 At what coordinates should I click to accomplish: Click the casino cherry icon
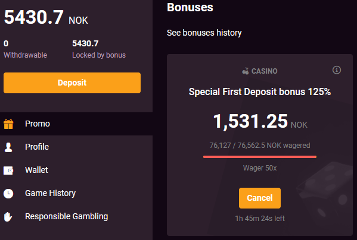(246, 71)
